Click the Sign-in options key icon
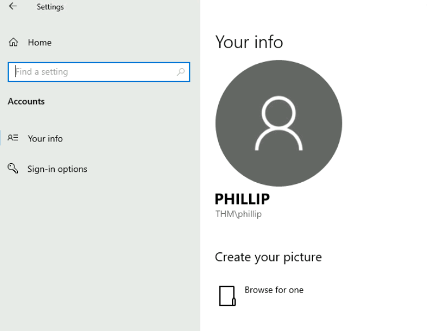This screenshot has height=331, width=427. click(13, 168)
